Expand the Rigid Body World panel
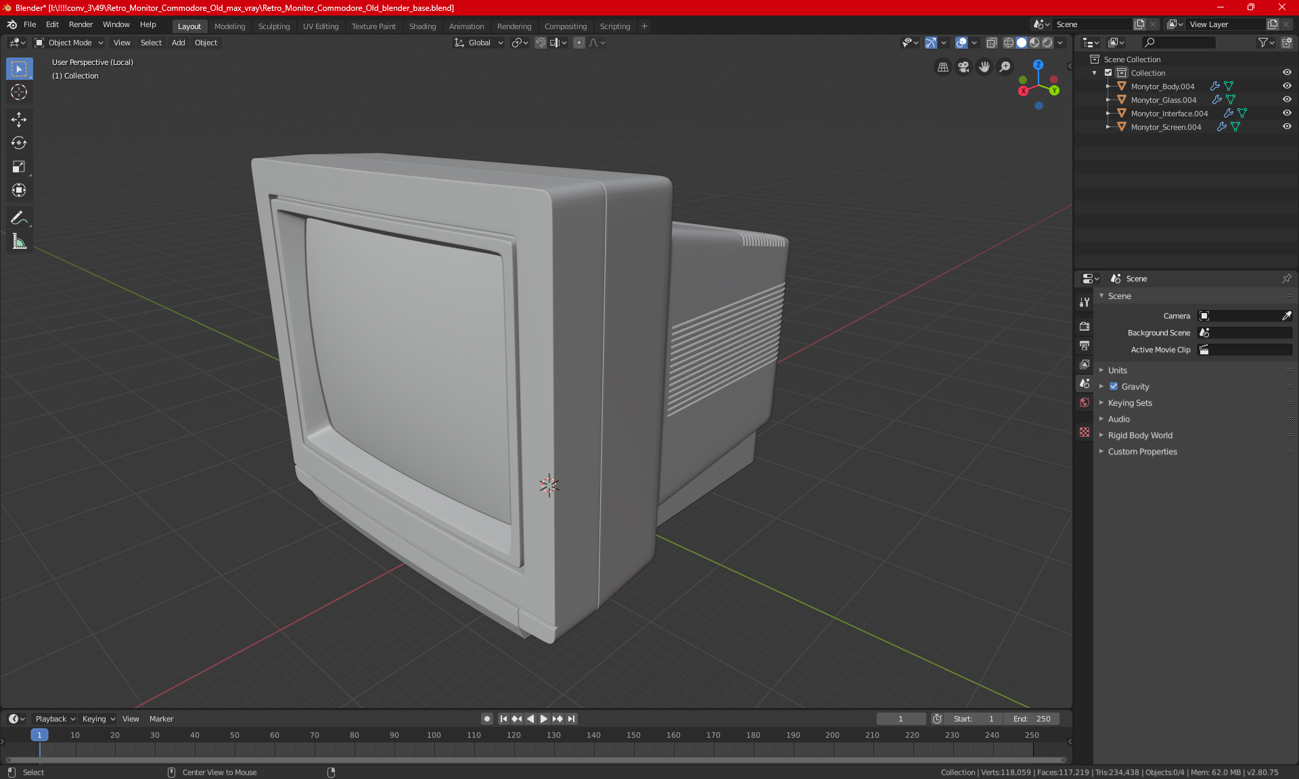Image resolution: width=1299 pixels, height=779 pixels. [x=1140, y=435]
